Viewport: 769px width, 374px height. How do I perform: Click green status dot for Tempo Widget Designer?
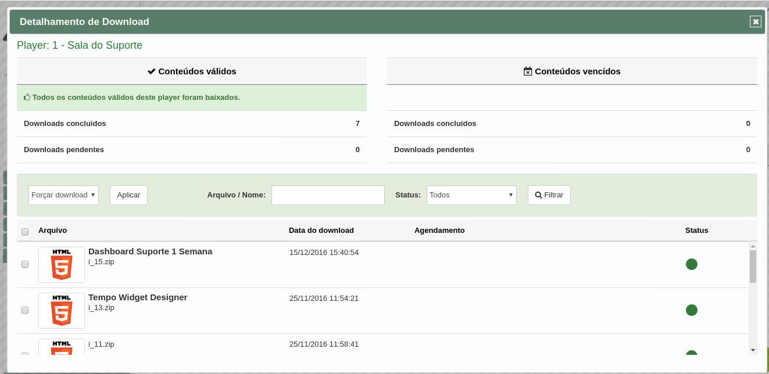pyautogui.click(x=692, y=310)
